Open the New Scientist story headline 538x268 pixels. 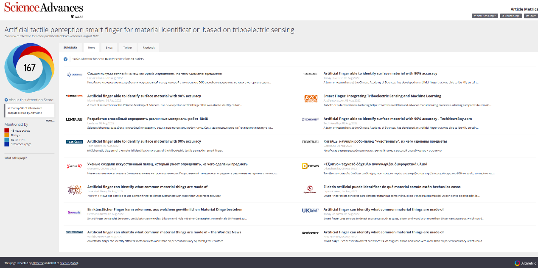coord(384,232)
